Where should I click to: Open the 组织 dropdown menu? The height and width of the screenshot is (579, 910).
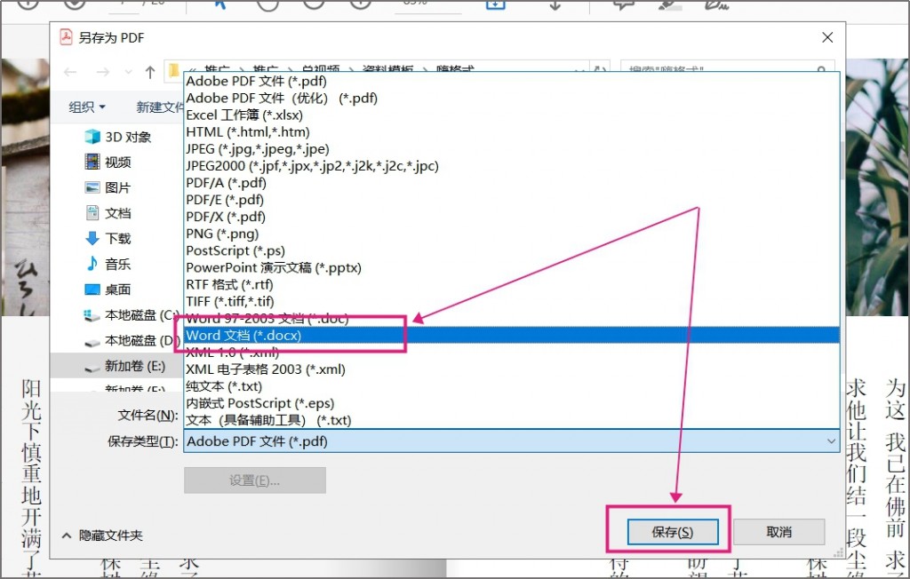[87, 107]
